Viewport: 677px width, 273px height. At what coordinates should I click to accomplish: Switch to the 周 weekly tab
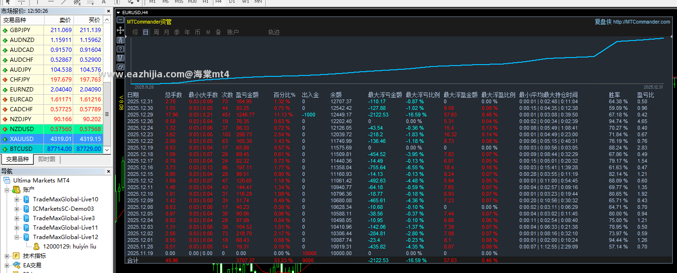(156, 32)
